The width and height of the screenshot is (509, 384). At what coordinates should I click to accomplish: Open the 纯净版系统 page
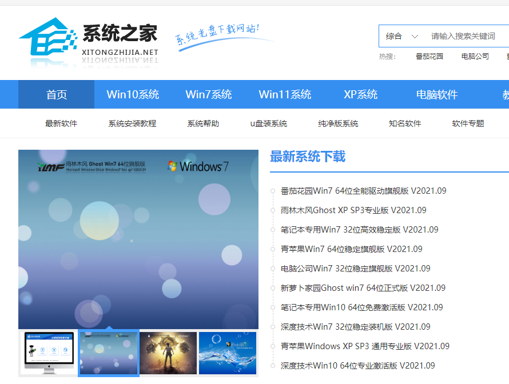click(338, 123)
